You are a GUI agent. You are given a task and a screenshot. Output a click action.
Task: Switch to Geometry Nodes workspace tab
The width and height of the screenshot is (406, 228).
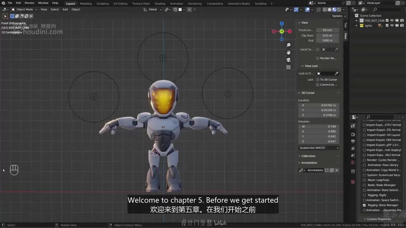pos(239,3)
